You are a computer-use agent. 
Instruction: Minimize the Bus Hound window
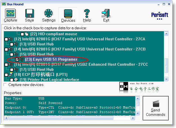[159, 4]
